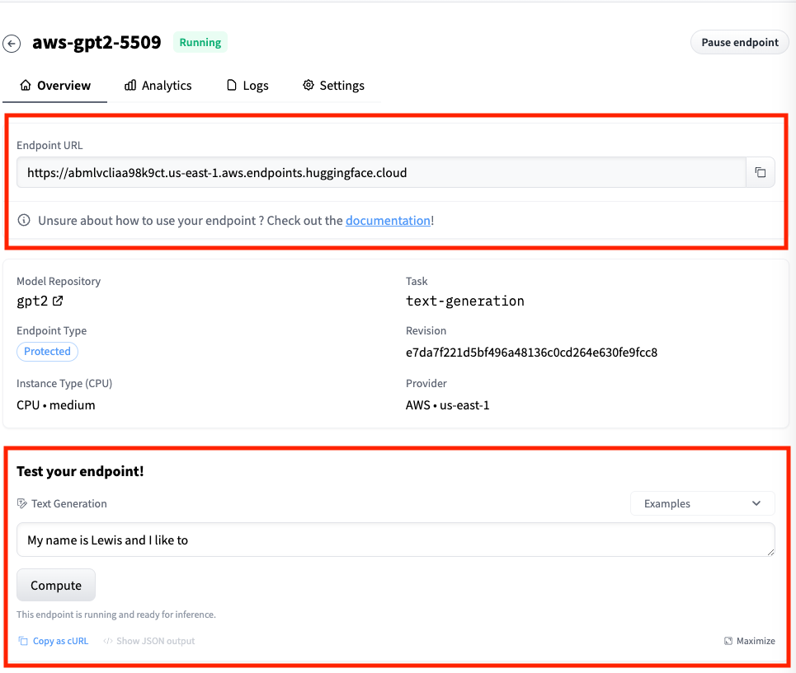Click the text generation input field
The width and height of the screenshot is (796, 673).
click(x=395, y=540)
